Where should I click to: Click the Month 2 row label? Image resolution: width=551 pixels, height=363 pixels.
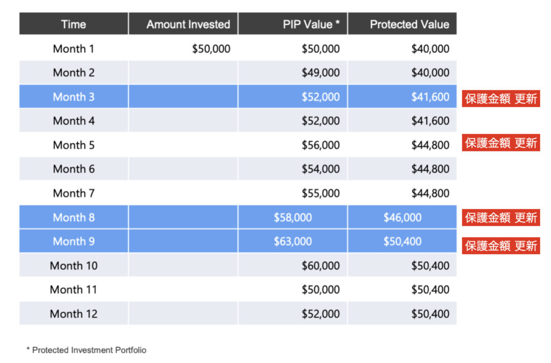pyautogui.click(x=74, y=73)
